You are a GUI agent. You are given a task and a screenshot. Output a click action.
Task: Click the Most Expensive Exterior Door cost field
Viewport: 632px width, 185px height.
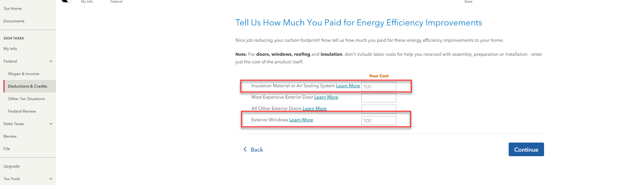click(378, 98)
